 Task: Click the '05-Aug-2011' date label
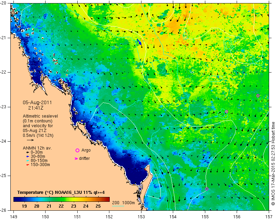pyautogui.click(x=37, y=102)
